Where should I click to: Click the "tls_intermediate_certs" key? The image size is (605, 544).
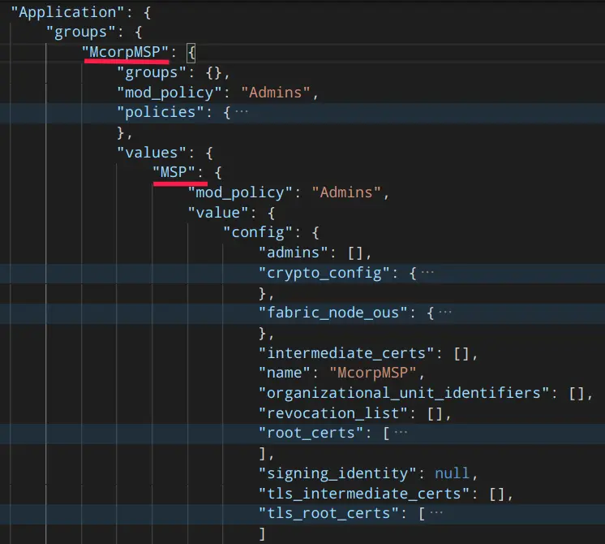[x=364, y=494]
